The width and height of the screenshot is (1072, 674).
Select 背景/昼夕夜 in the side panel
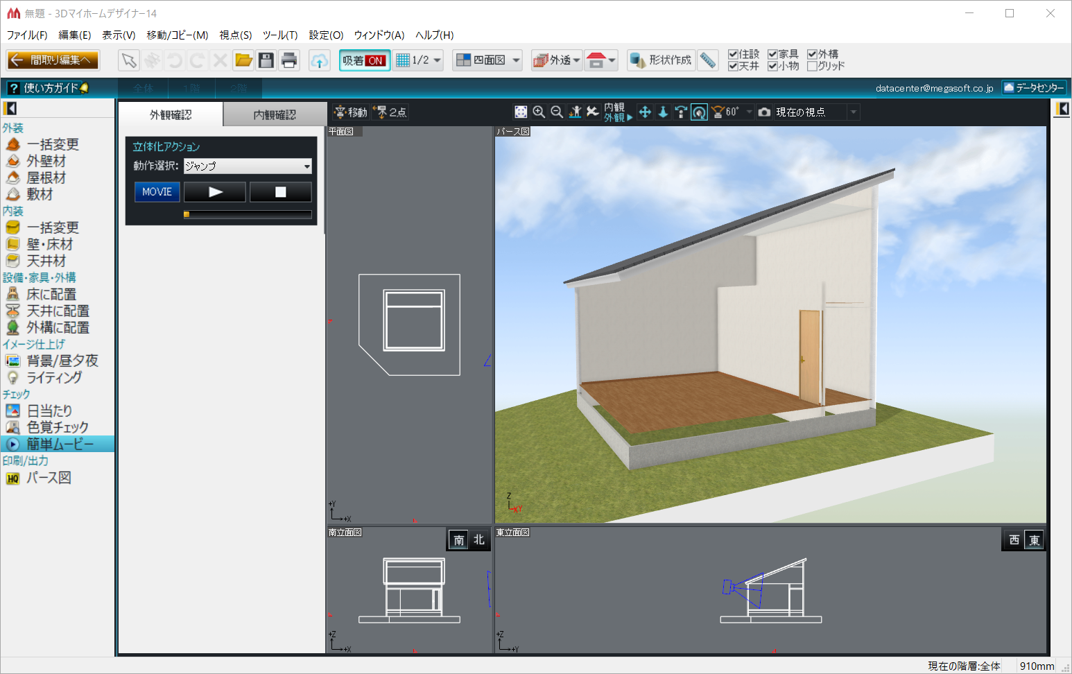click(x=61, y=361)
